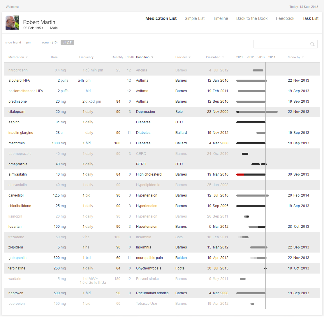Open the Feedback link
The image size is (324, 317).
point(285,18)
